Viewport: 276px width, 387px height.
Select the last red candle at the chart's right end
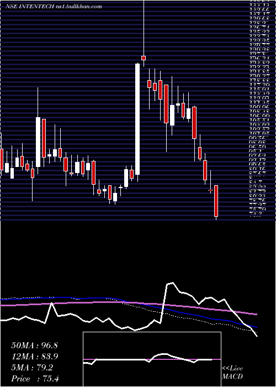pyautogui.click(x=216, y=201)
